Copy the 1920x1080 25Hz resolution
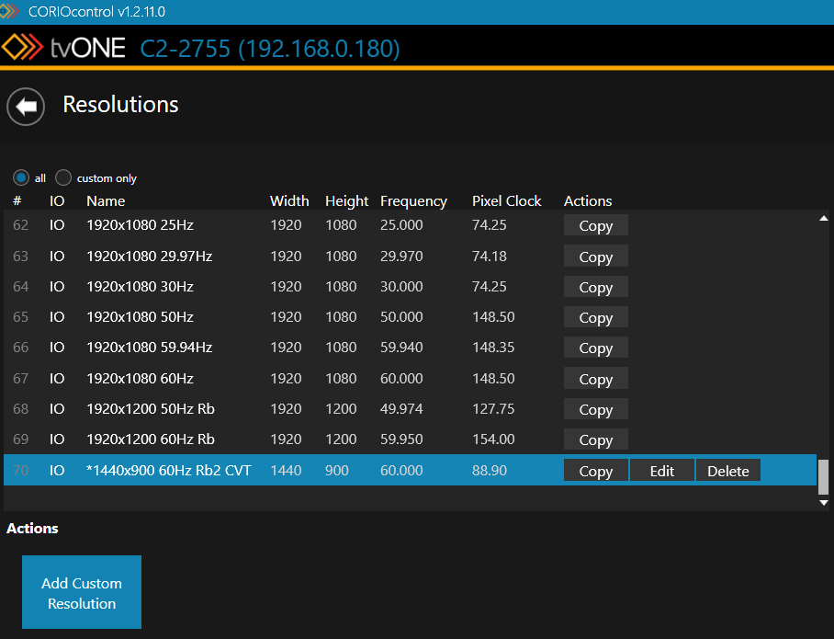 coord(595,225)
